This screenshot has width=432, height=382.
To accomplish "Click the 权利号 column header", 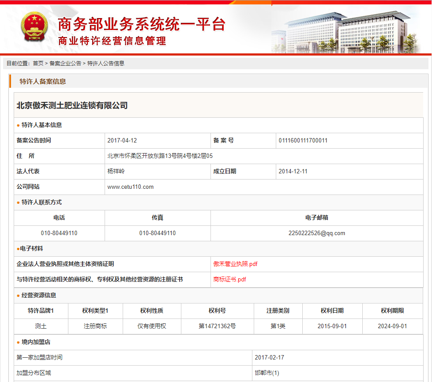I will pos(218,311).
